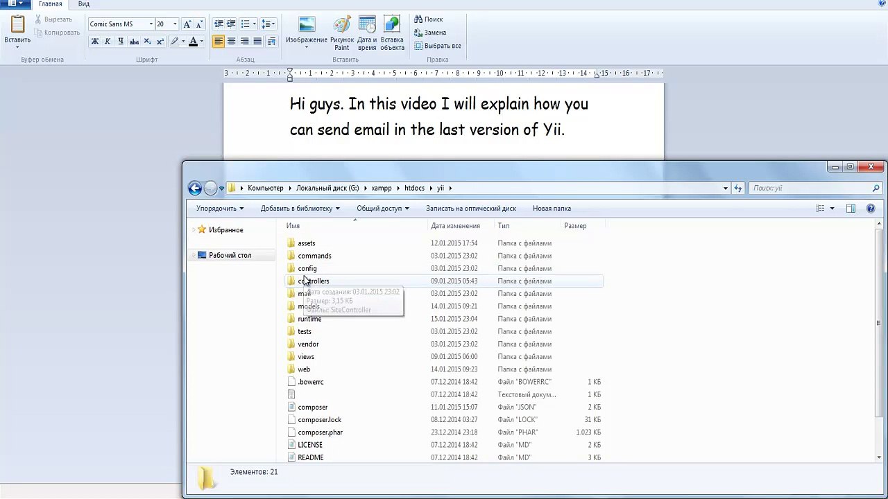Click Find (Поиск) in the editing group
Image resolution: width=888 pixels, height=499 pixels.
(429, 19)
